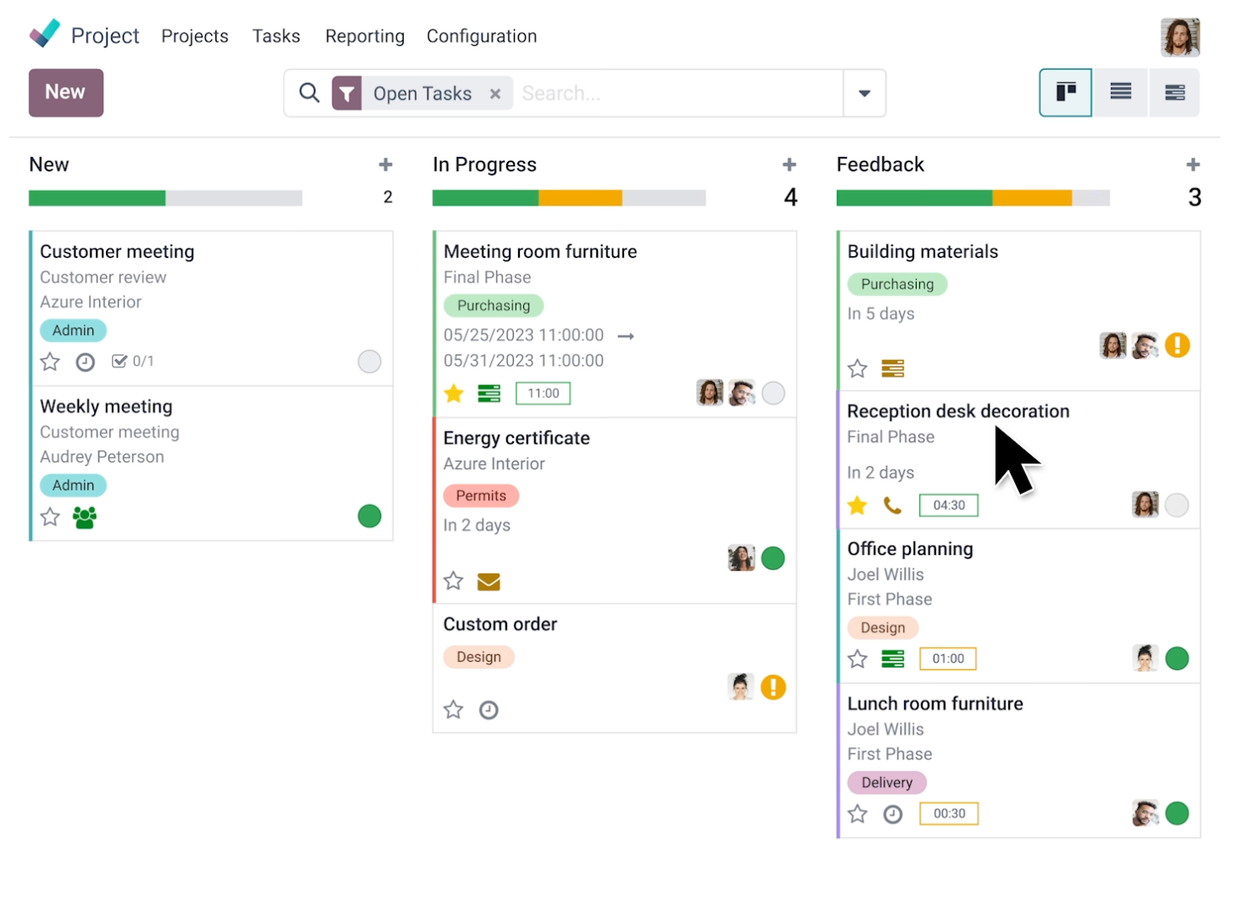Click the Search input field
Screen dimensions: 1233x923
[678, 93]
